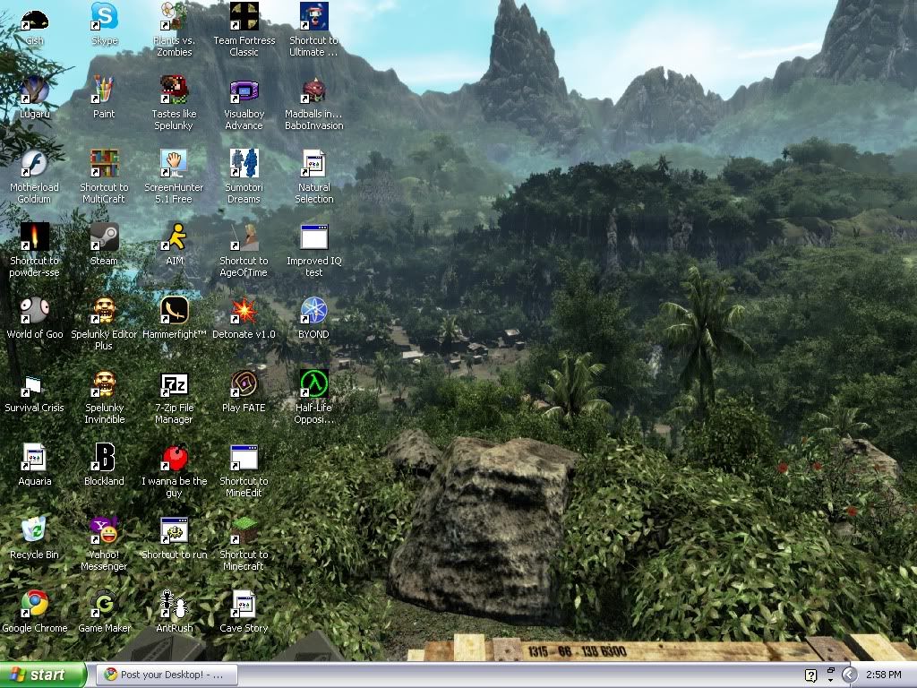
Task: Click the Spelunky Editor Plus icon
Action: click(x=104, y=311)
